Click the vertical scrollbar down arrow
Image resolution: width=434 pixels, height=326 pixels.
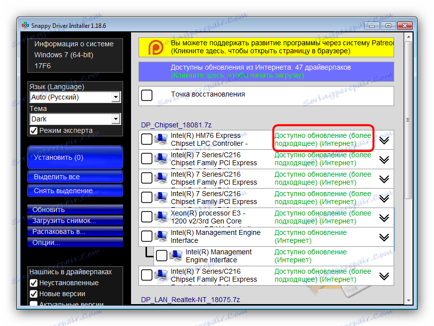(x=409, y=301)
